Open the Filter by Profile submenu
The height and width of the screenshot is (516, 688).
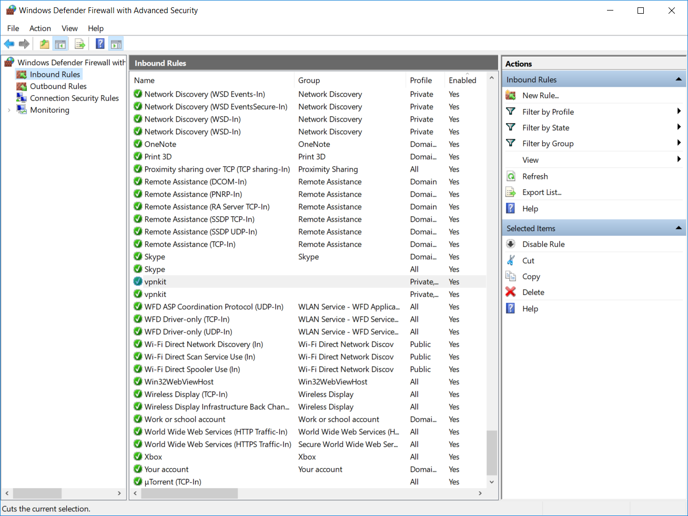(548, 112)
